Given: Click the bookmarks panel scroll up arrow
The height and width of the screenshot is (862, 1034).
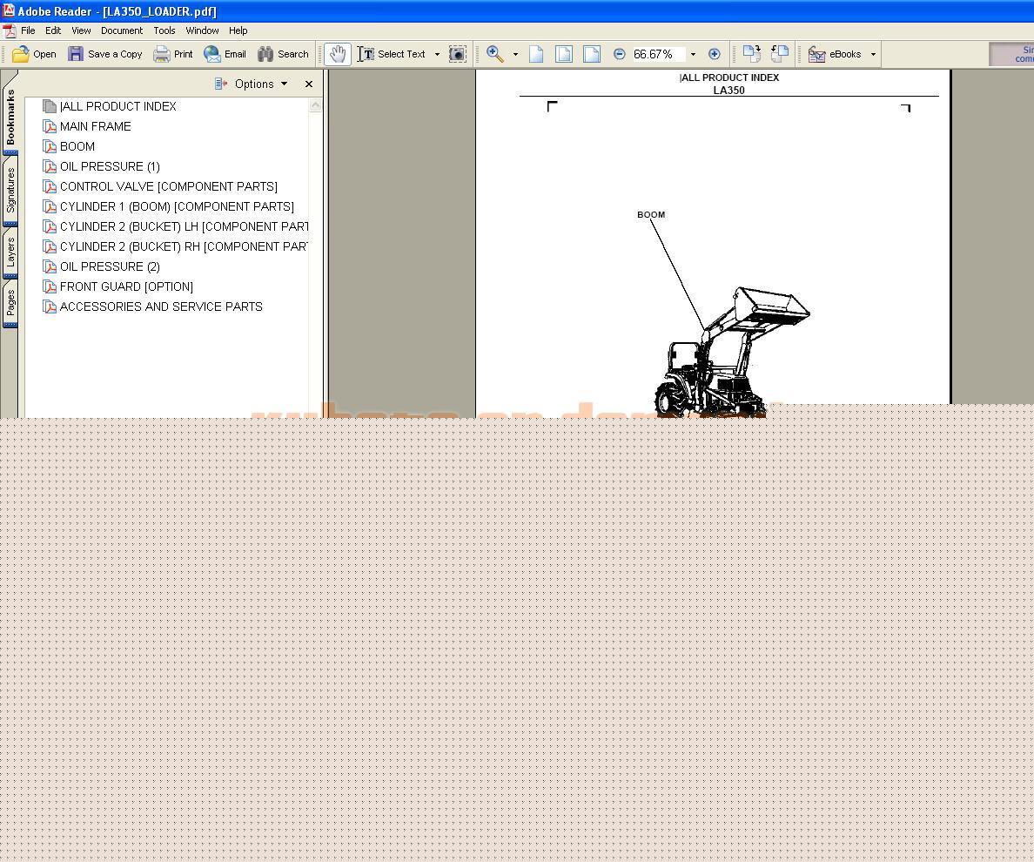Looking at the screenshot, I should pyautogui.click(x=315, y=105).
